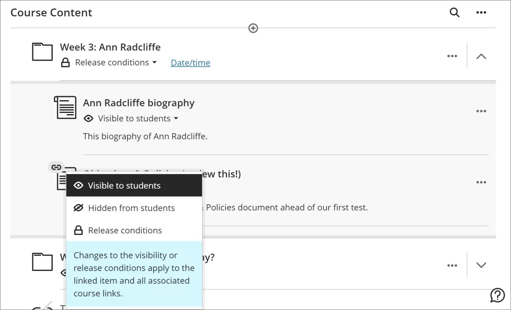Open the Course Content overflow ellipsis menu
This screenshot has width=511, height=310.
(481, 12)
